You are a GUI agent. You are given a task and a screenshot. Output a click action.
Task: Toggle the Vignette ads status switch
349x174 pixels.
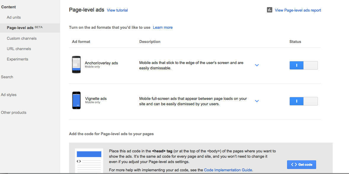[304, 101]
